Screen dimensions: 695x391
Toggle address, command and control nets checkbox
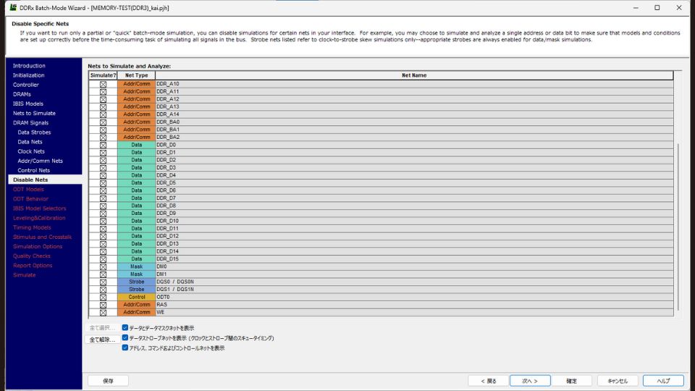(125, 348)
